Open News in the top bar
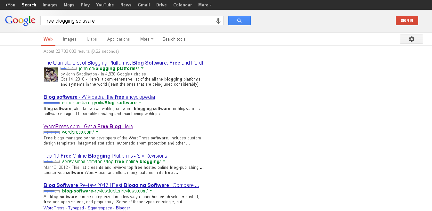 (126, 5)
